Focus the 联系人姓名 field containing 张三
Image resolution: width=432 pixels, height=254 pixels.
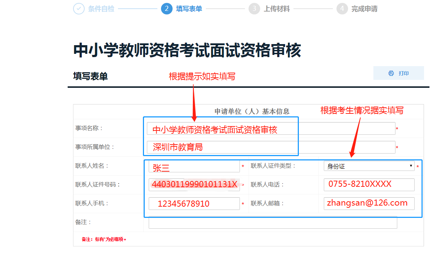[194, 167]
